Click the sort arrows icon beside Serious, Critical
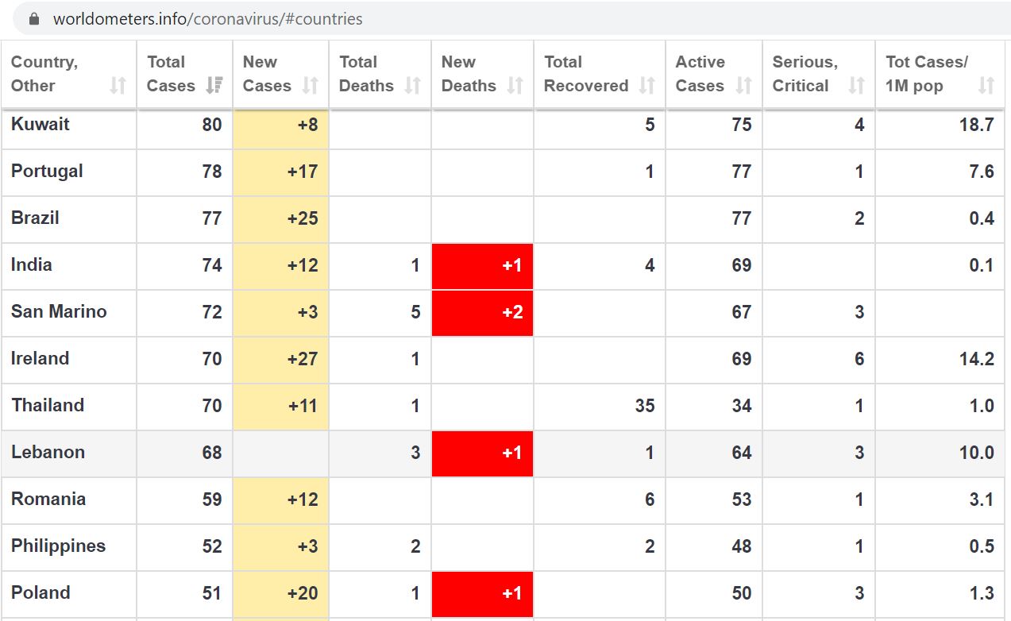Image resolution: width=1011 pixels, height=621 pixels. point(856,86)
